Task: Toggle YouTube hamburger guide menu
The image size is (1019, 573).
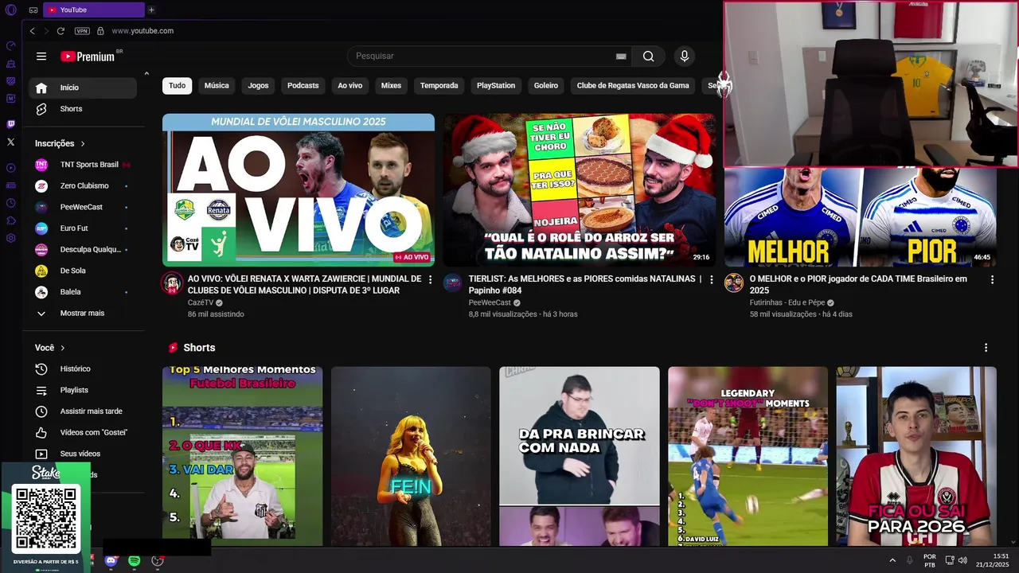Action: [x=41, y=57]
